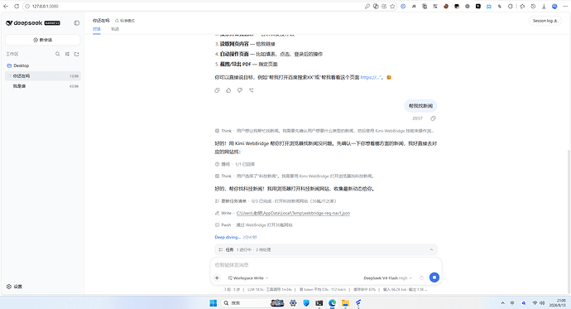Focus the message input field
The height and width of the screenshot is (309, 571).
point(325,265)
